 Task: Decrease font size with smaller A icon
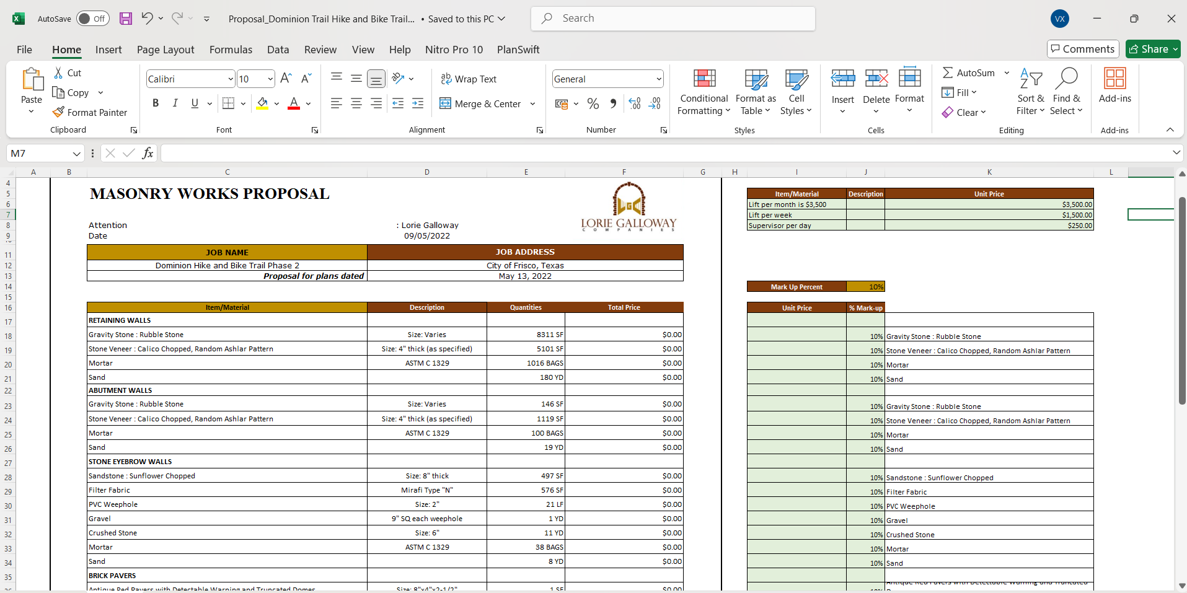(306, 79)
